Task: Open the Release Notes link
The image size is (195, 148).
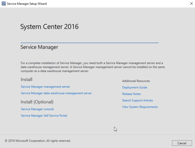Action: pyautogui.click(x=131, y=94)
